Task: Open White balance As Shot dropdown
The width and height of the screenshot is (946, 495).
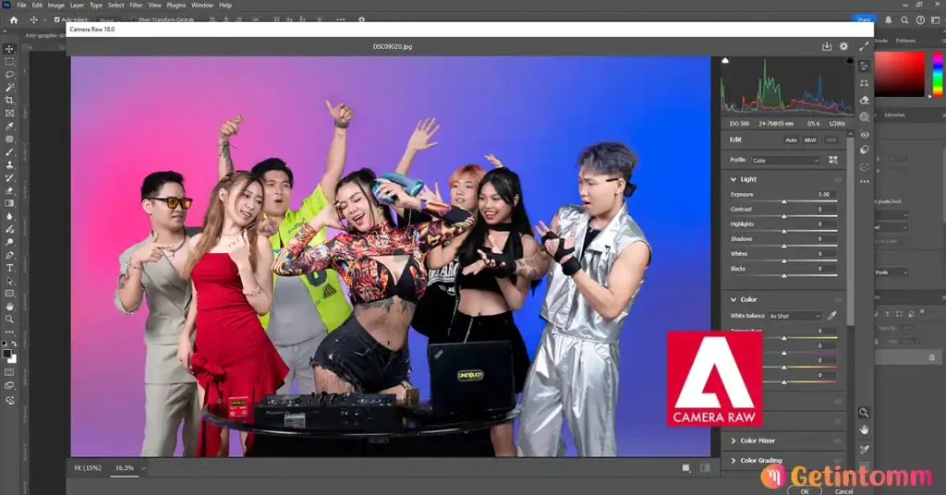Action: 794,316
